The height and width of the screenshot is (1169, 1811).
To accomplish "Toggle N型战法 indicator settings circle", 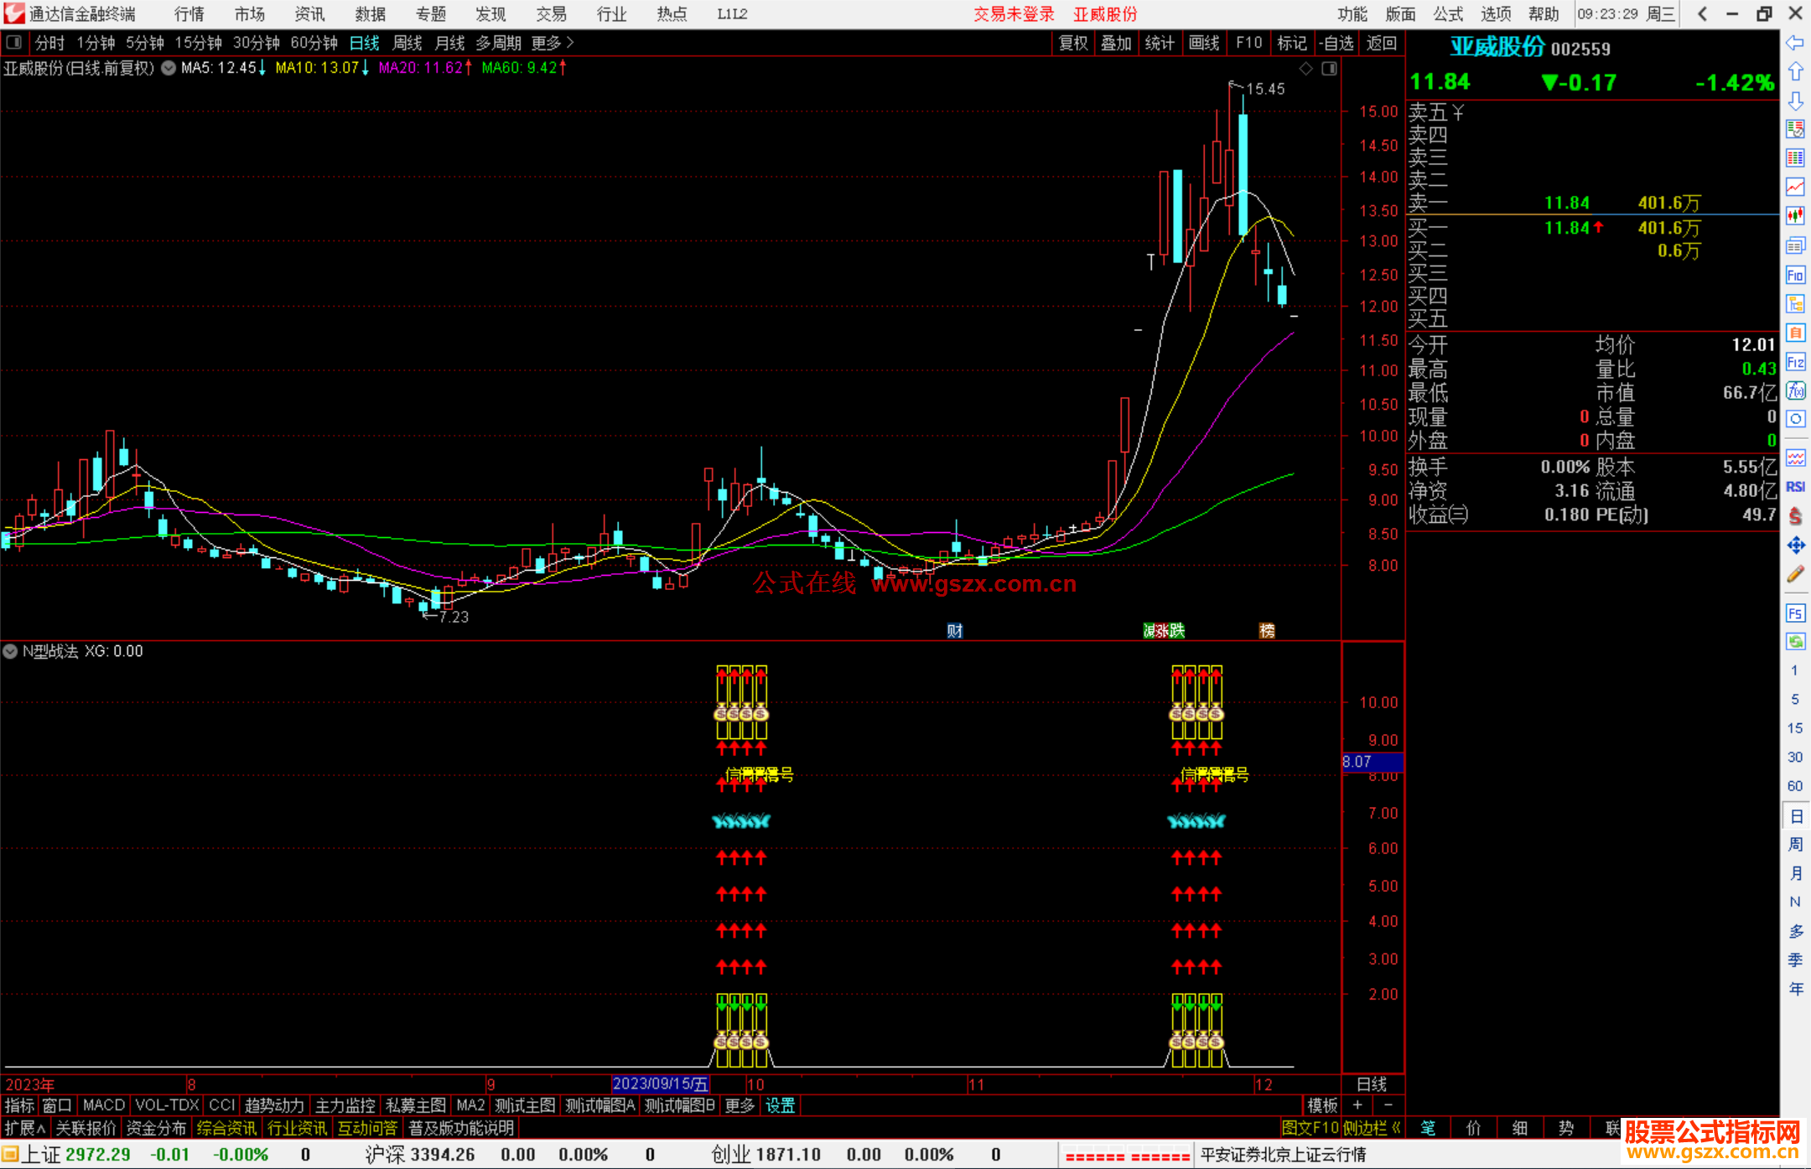I will click(10, 651).
